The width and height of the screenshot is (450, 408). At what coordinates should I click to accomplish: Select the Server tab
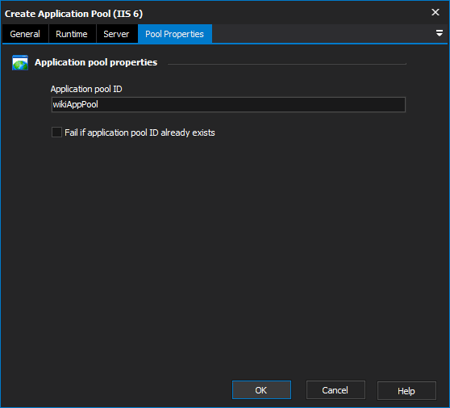click(x=116, y=34)
